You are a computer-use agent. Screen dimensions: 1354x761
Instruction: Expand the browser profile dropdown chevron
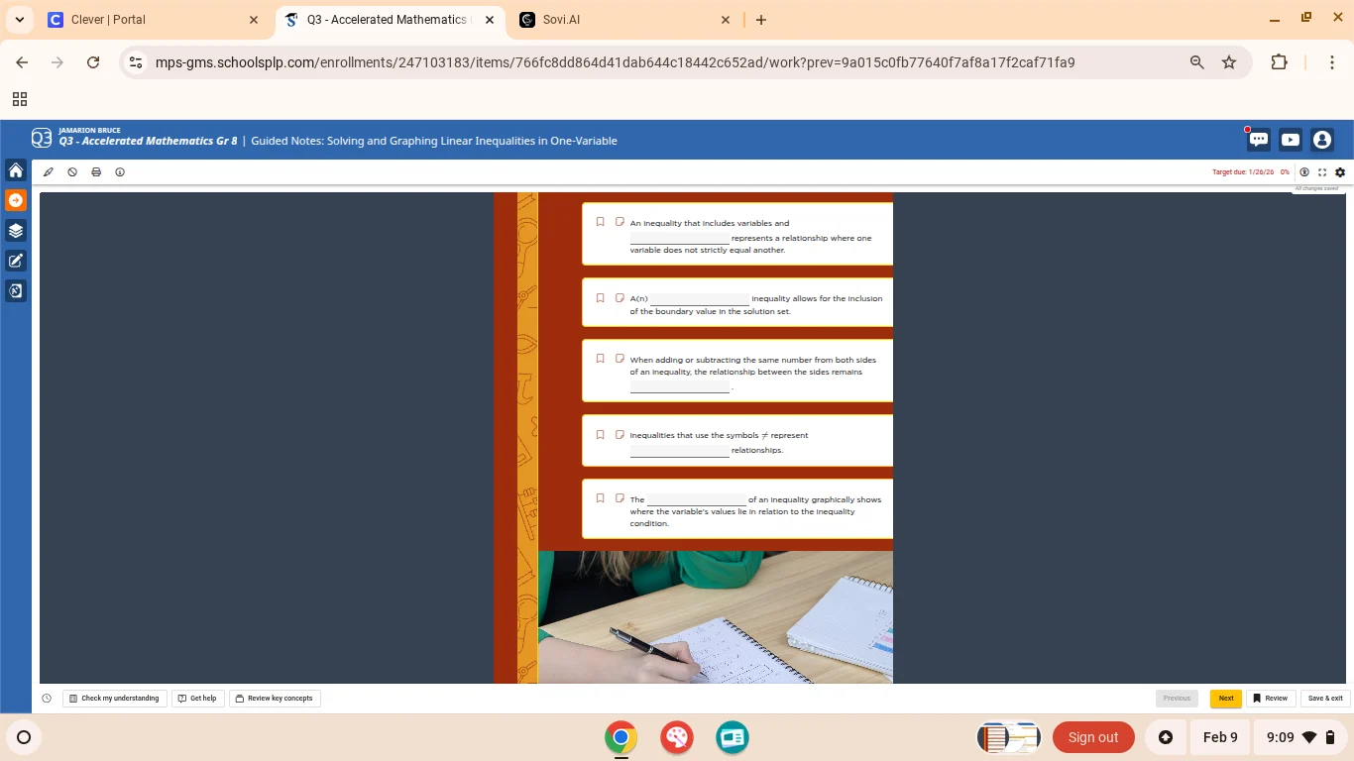click(19, 19)
